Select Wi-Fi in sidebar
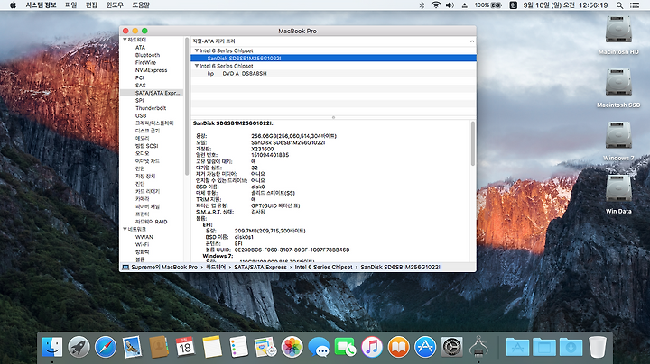The width and height of the screenshot is (650, 364). 142,244
